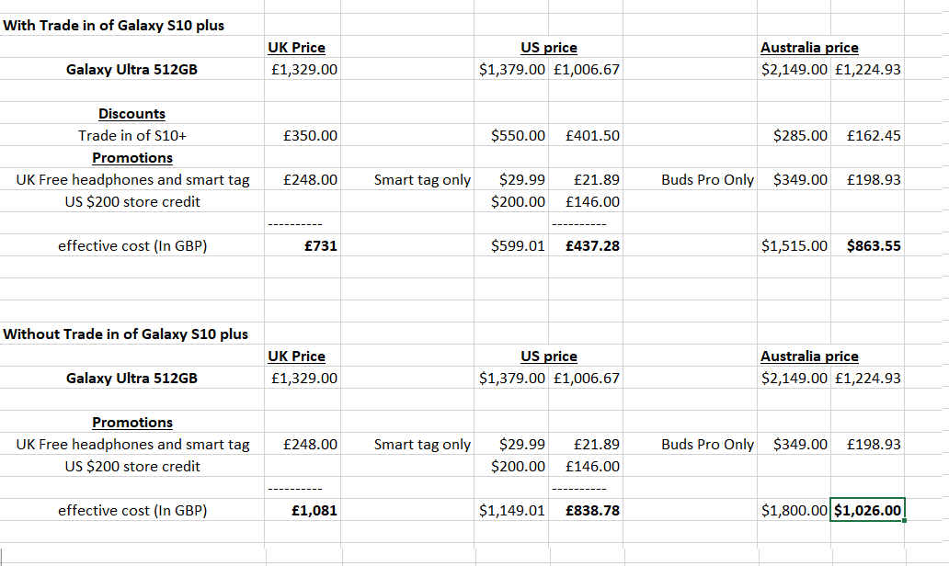
Task: Click the 'Trade in of S10+' label cell
Action: [131, 135]
